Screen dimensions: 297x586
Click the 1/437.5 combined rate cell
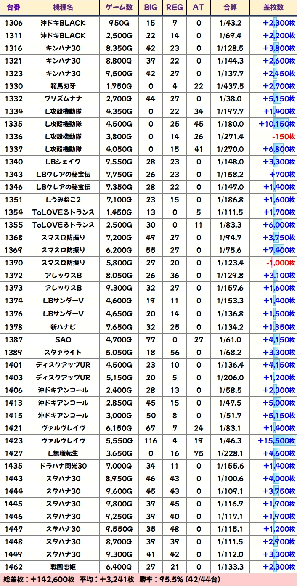click(230, 86)
